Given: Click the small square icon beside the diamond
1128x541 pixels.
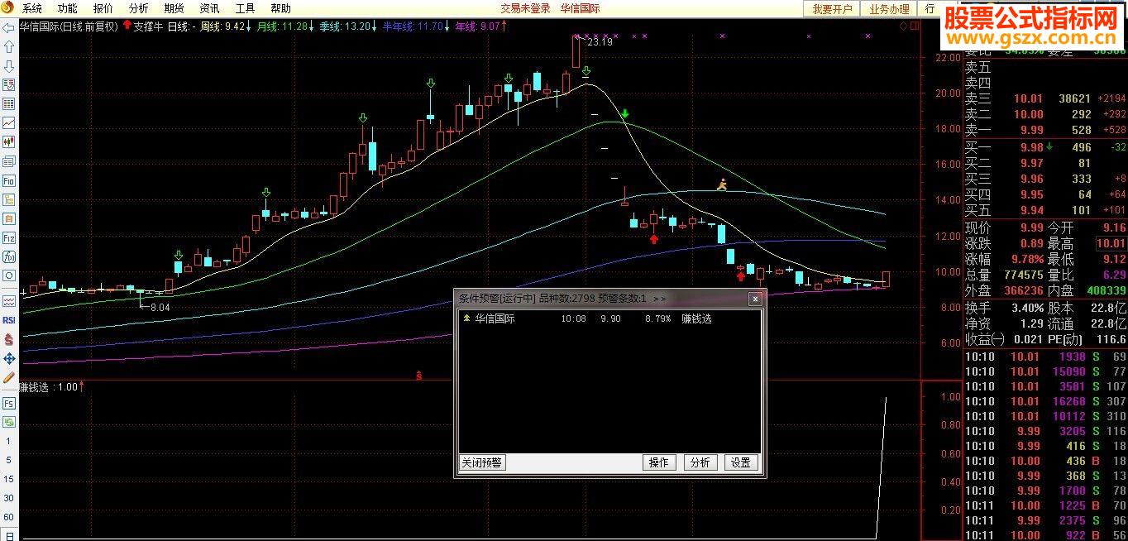Looking at the screenshot, I should pos(915,26).
